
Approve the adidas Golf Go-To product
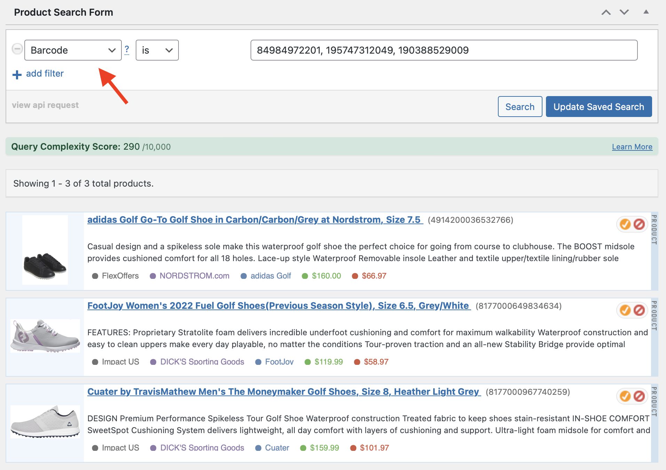[625, 225]
